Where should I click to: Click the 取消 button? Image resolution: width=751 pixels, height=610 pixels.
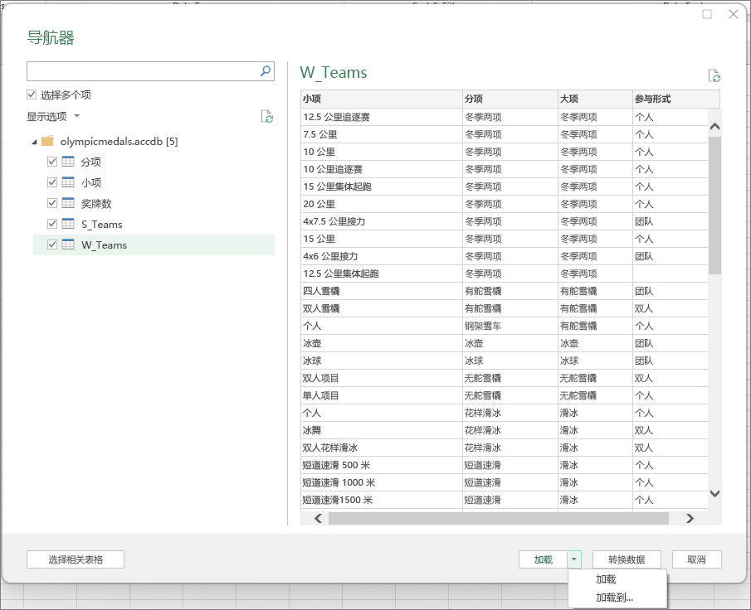pyautogui.click(x=696, y=559)
